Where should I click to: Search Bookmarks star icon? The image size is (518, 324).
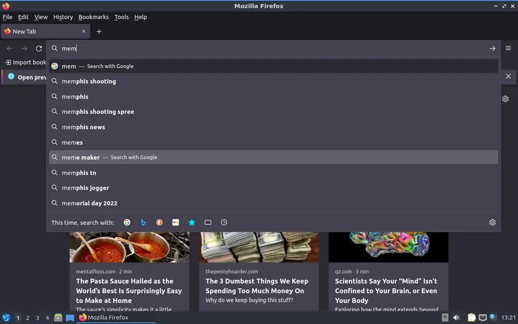coord(192,222)
